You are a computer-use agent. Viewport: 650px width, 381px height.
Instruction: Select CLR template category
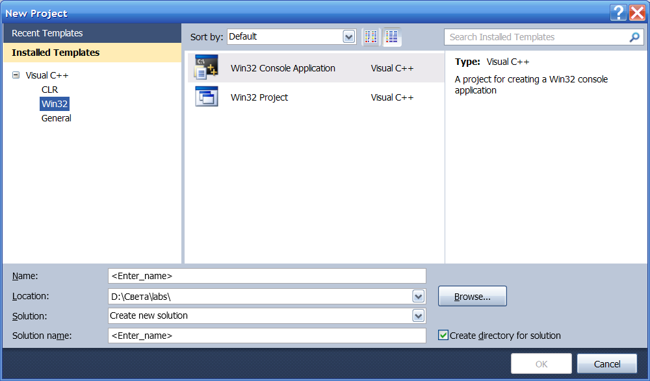pyautogui.click(x=50, y=90)
